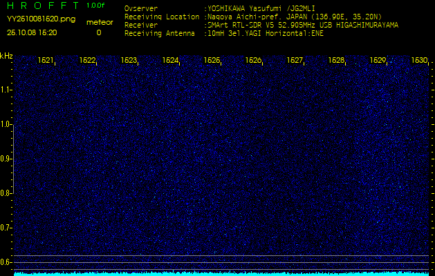The image size is (435, 276).
Task: Select the meteor count value 0
Action: [98, 32]
